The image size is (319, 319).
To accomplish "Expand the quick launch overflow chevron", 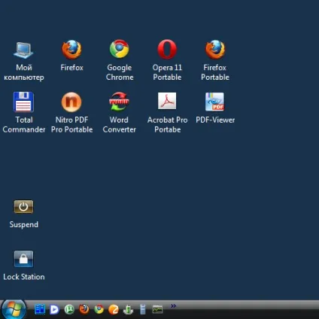I will click(173, 305).
